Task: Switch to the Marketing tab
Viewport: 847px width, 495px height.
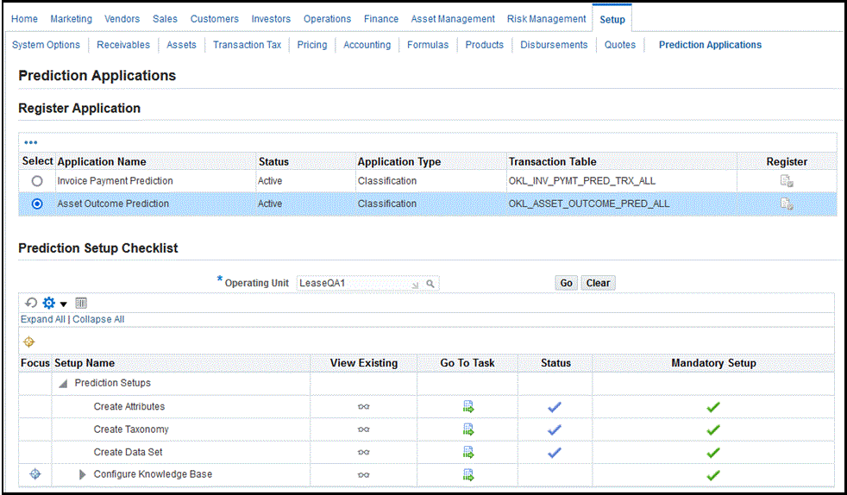Action: [x=72, y=19]
